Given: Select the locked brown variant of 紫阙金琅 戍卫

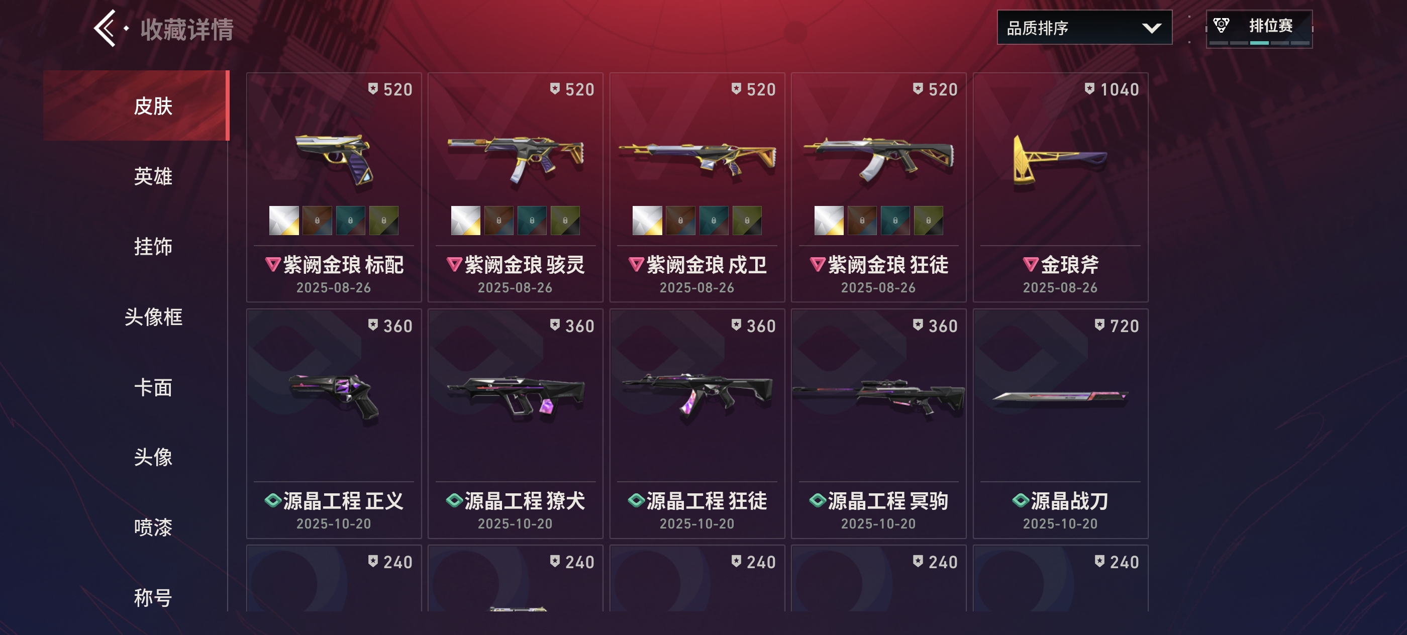Looking at the screenshot, I should tap(680, 221).
